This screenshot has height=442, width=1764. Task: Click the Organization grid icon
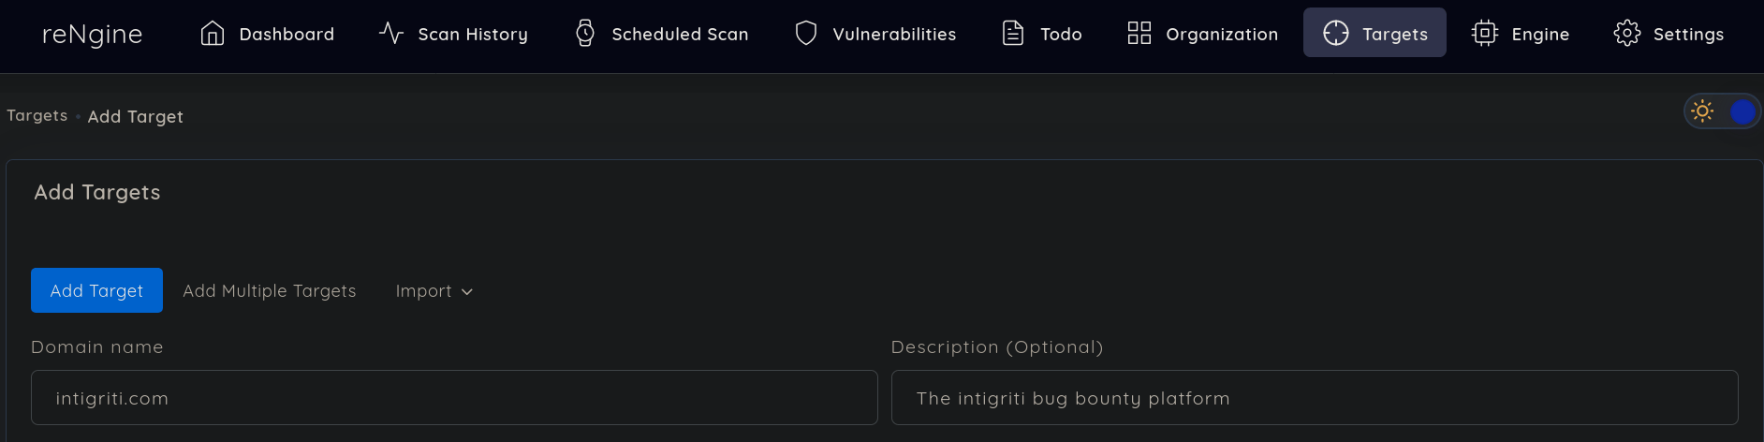click(1139, 34)
